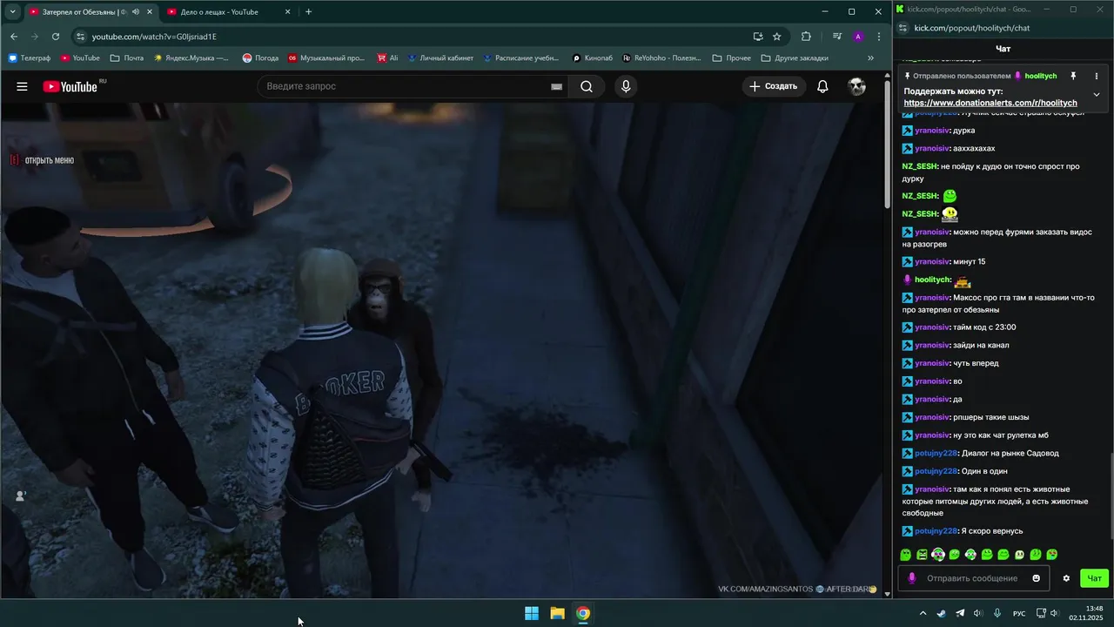This screenshot has height=627, width=1114.
Task: Open the Chrome three-dot menu
Action: pos(878,37)
